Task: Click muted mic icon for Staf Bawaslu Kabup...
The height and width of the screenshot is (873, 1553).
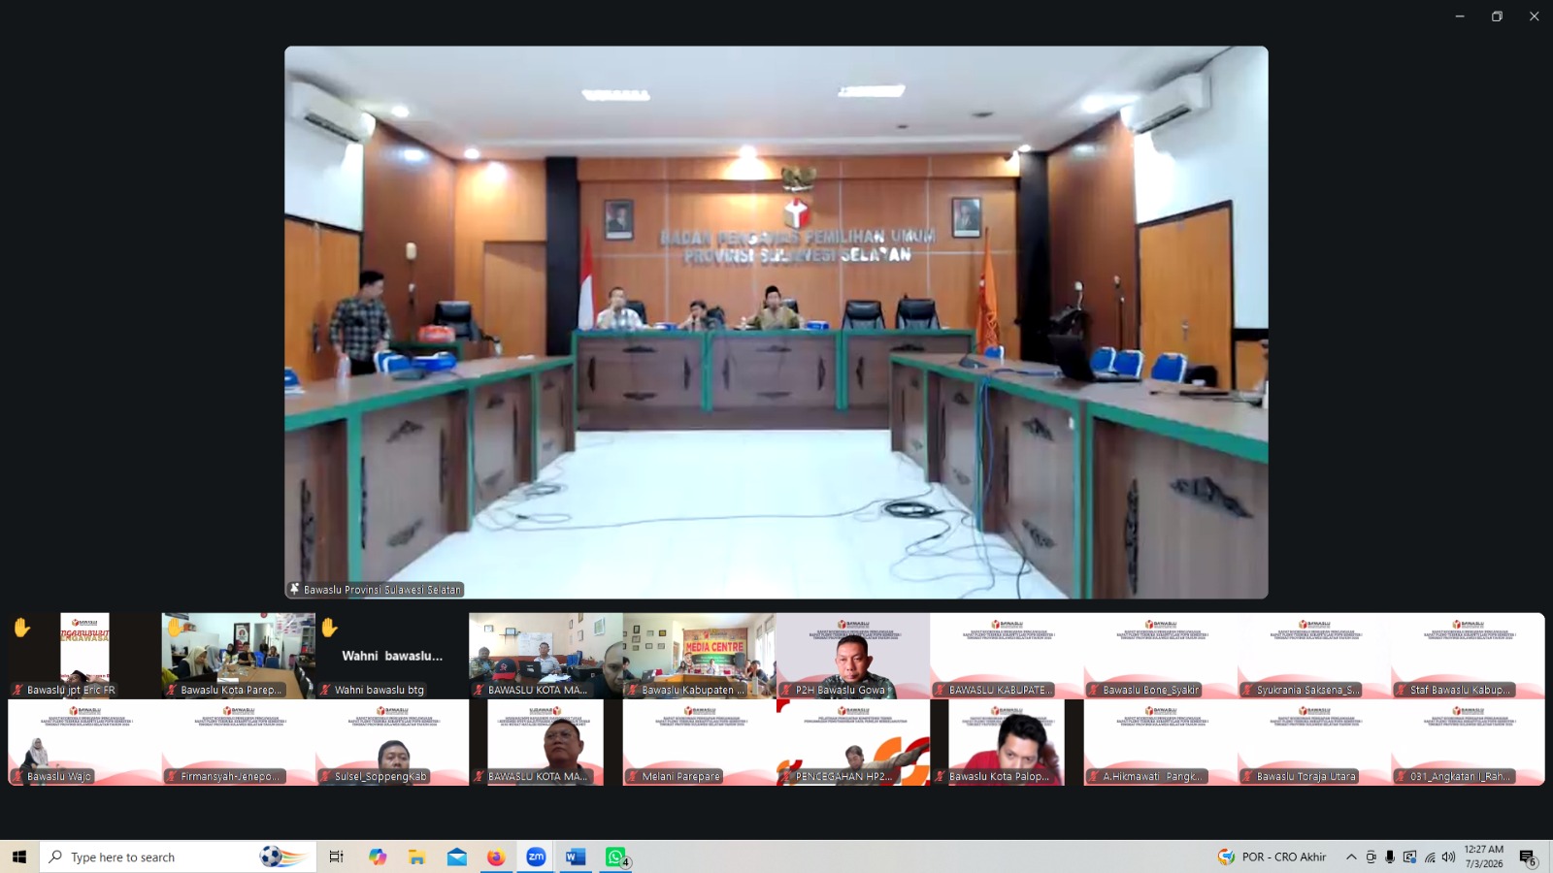Action: (1401, 691)
